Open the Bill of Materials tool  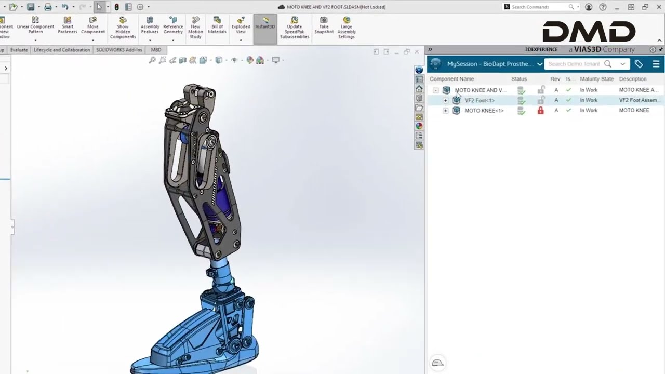coord(217,25)
